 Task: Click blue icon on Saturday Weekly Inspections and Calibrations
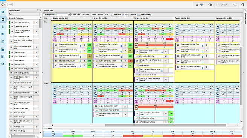80,66
